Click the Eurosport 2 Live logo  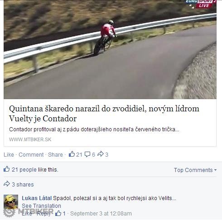(201, 4)
